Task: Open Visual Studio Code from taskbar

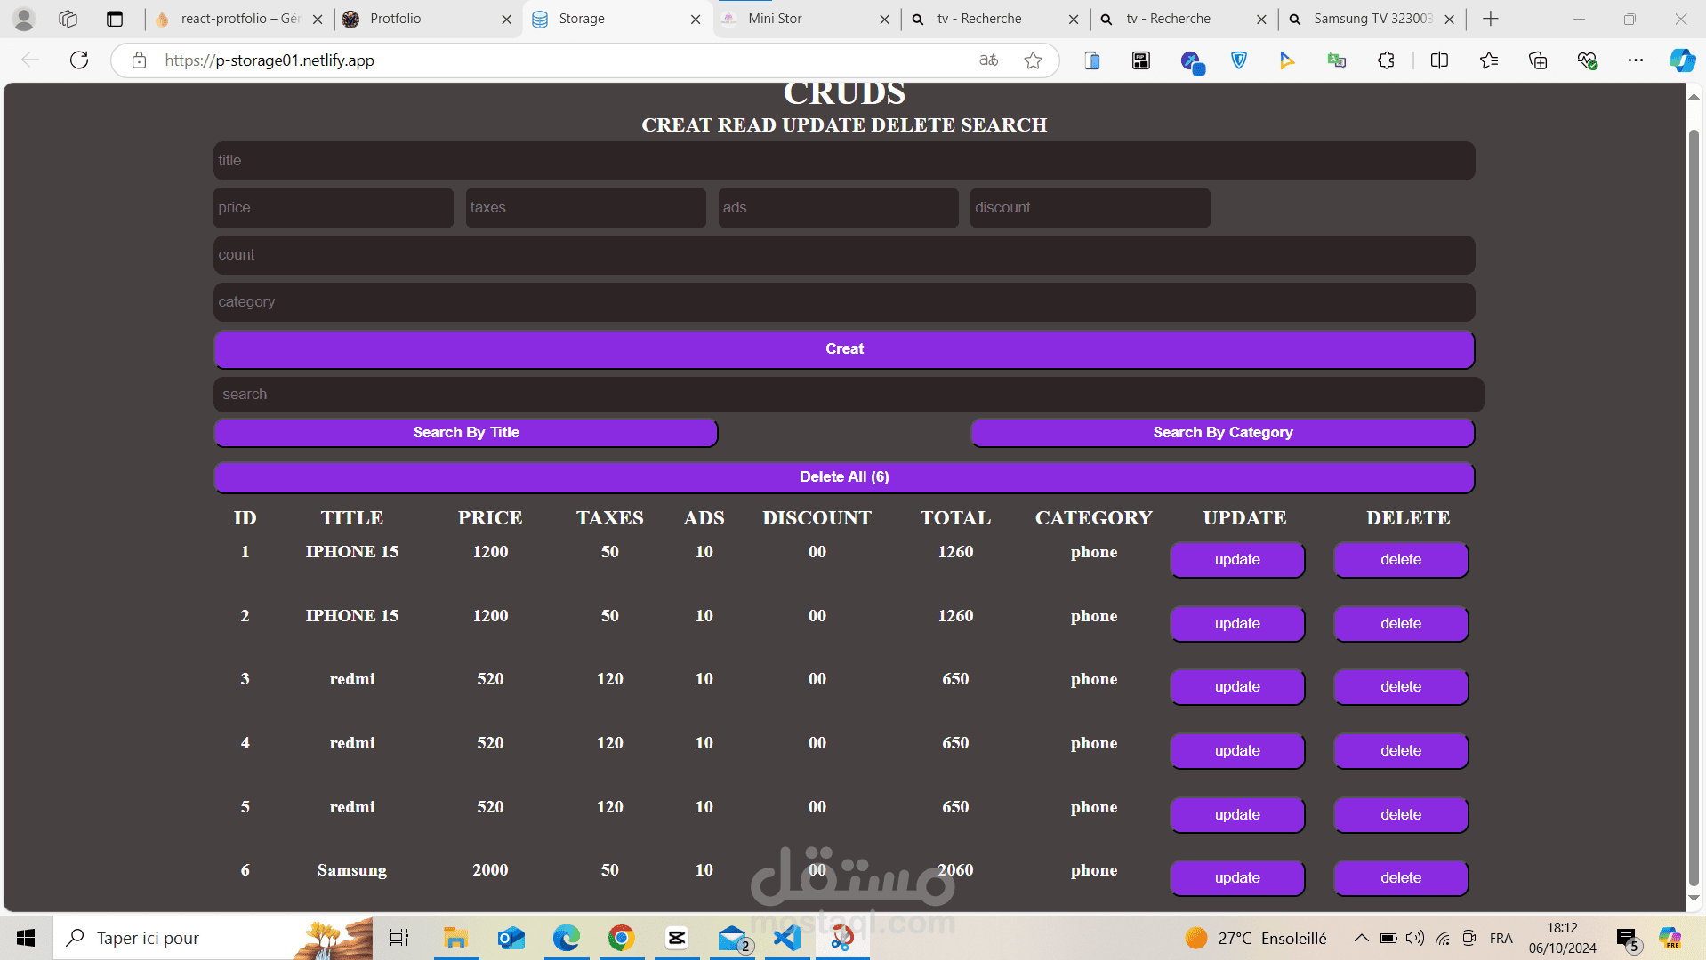Action: [787, 938]
